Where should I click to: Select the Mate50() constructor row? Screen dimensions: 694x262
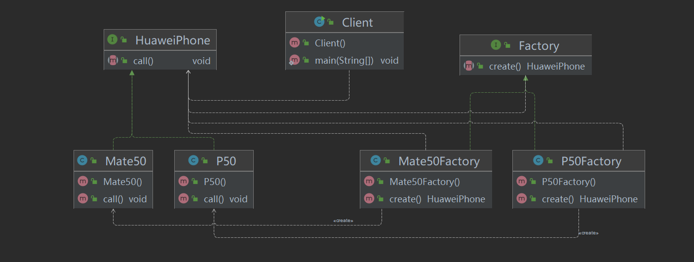pos(113,182)
